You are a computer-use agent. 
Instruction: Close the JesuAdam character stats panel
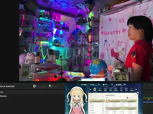(138, 93)
